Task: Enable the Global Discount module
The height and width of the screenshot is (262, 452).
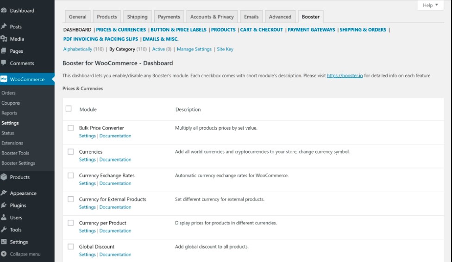Action: [70, 246]
